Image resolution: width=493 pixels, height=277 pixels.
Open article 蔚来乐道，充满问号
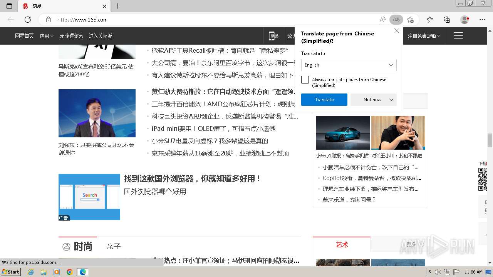pyautogui.click(x=349, y=200)
